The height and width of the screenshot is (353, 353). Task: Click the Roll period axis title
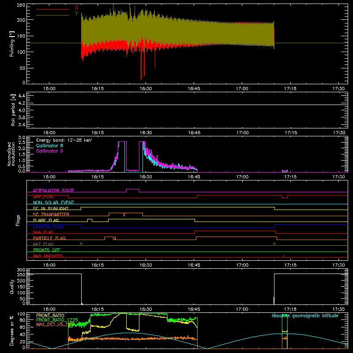pyautogui.click(x=13, y=110)
